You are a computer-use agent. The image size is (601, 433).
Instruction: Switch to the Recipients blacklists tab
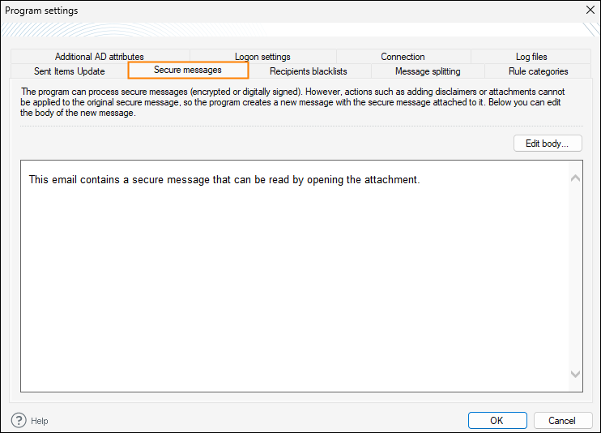[x=309, y=71]
